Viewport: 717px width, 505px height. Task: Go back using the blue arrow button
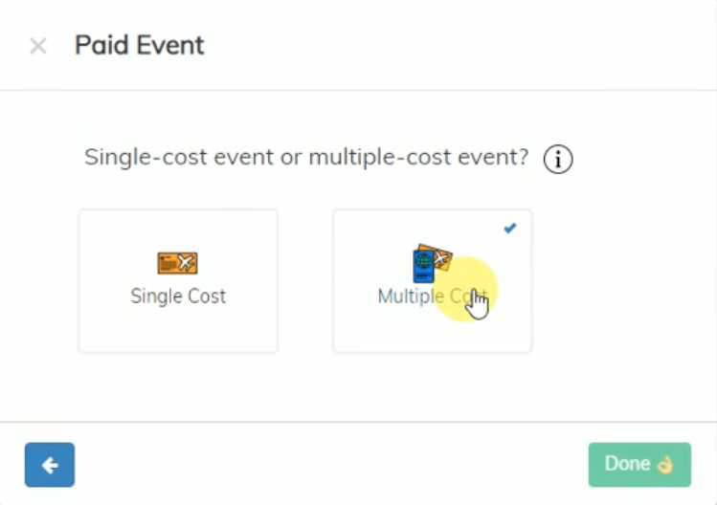50,464
